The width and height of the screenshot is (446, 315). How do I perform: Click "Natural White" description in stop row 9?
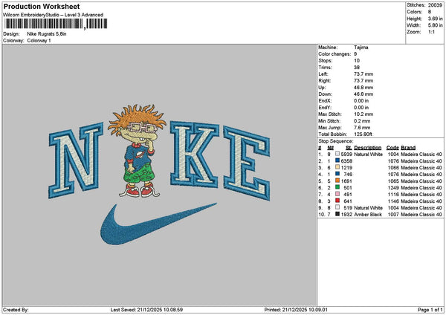pyautogui.click(x=368, y=207)
